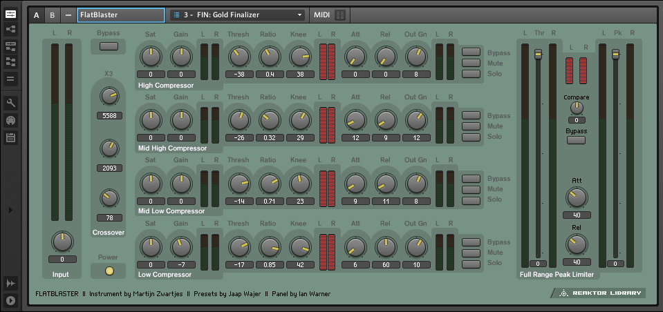Image resolution: width=663 pixels, height=312 pixels.
Task: Click the crossover knob set to 5588
Action: 109,97
